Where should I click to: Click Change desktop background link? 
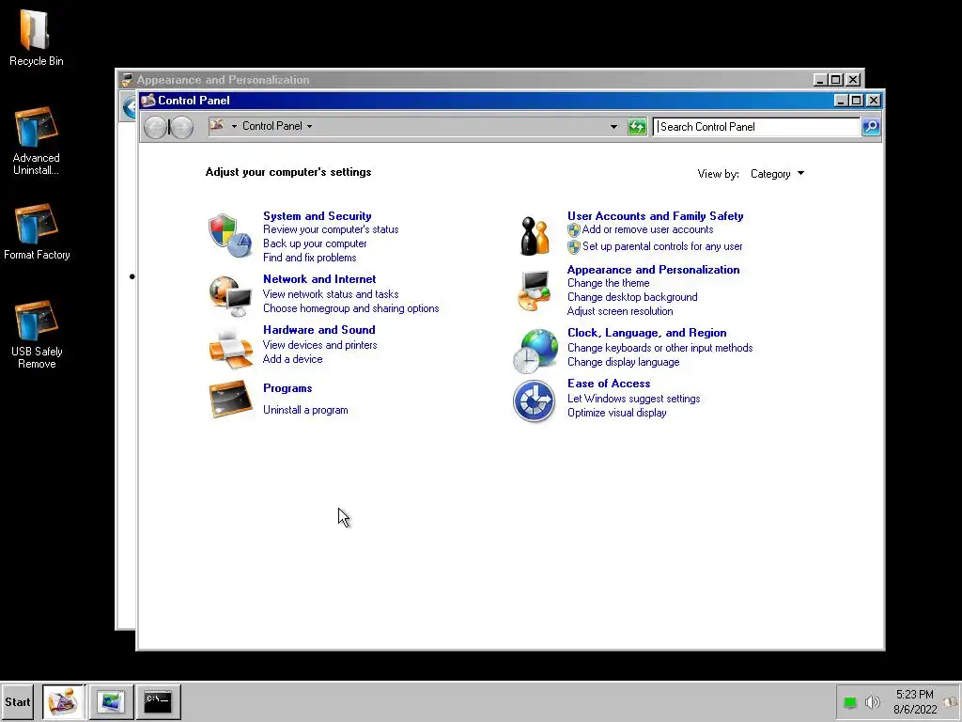coord(632,298)
